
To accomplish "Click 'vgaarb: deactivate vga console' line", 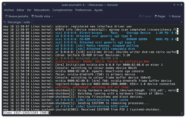I will coord(73,71).
